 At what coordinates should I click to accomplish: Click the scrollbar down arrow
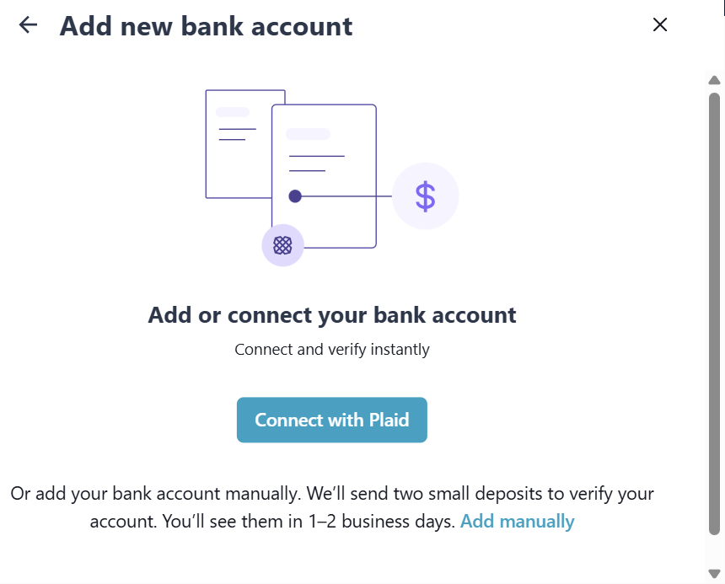coord(714,574)
